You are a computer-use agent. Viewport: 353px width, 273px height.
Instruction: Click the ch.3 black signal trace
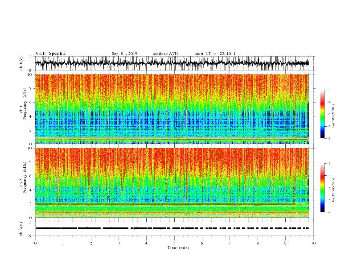coord(172,228)
